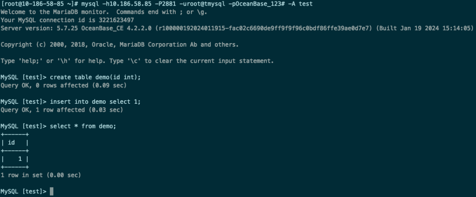Screen dimensions: 476x197
Task: Click the "Type 'help;' or '\h'" help line
Action: [x=137, y=61]
